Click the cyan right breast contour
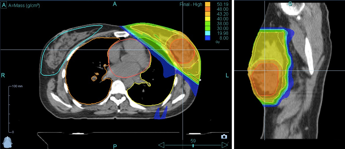 71,50
